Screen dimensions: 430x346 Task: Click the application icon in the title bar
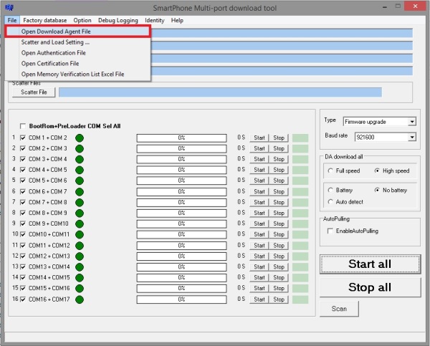(10, 6)
